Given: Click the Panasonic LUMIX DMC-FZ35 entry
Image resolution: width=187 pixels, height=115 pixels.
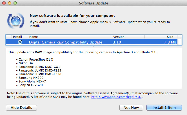Looking at the screenshot, I should pyautogui.click(x=40, y=71).
